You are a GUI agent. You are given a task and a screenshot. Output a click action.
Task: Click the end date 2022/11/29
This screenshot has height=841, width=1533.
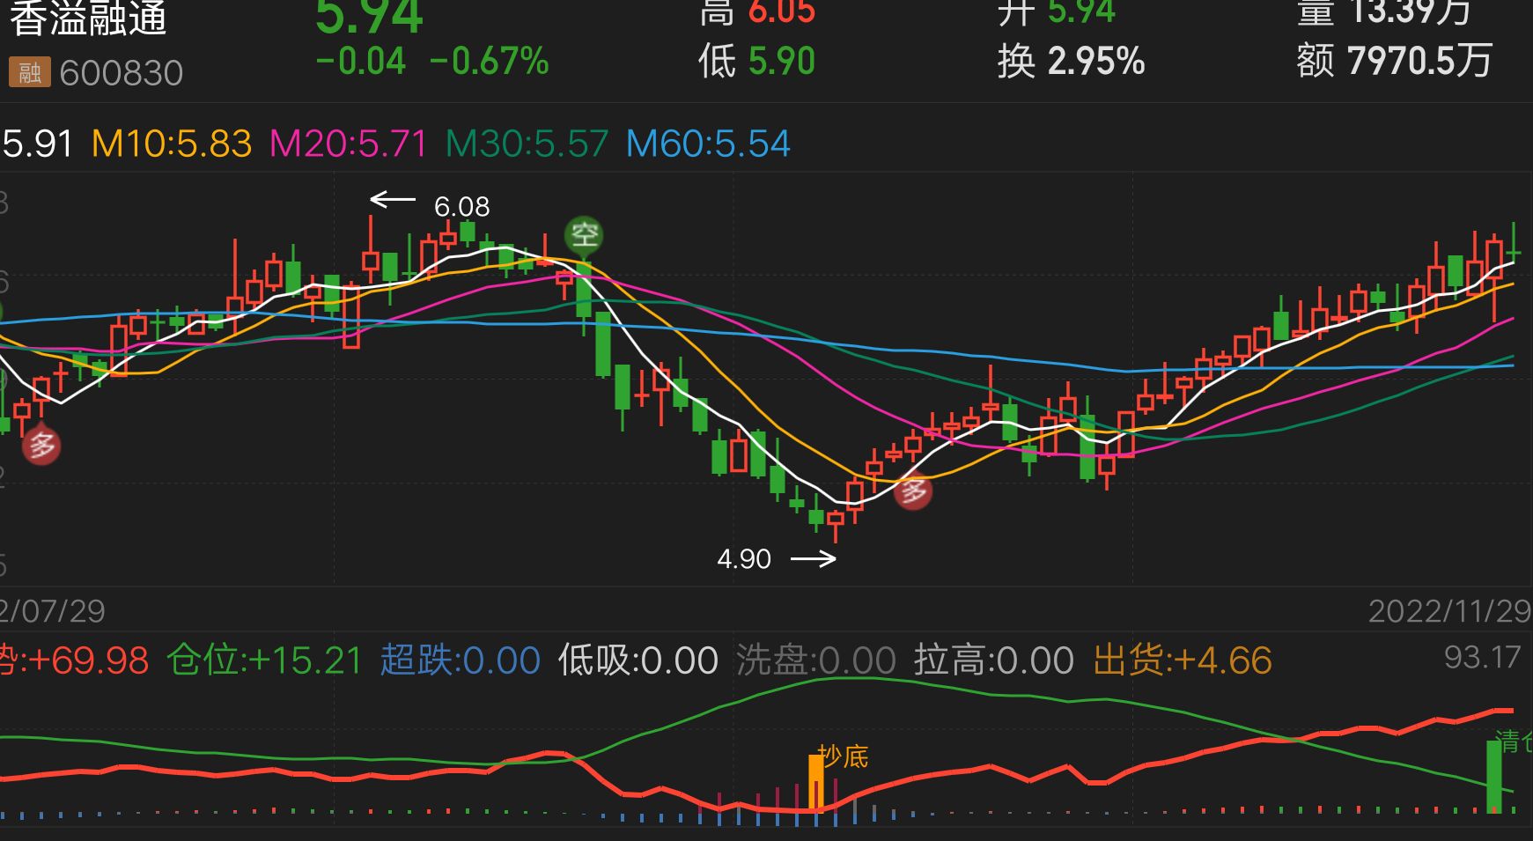pyautogui.click(x=1449, y=611)
